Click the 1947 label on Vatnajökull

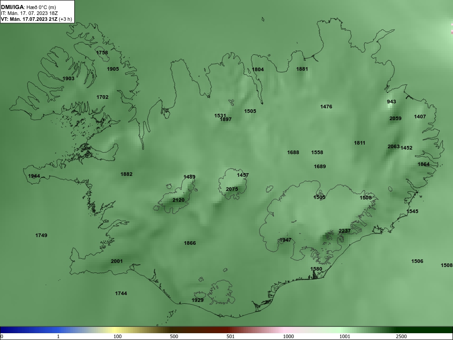pyautogui.click(x=285, y=240)
